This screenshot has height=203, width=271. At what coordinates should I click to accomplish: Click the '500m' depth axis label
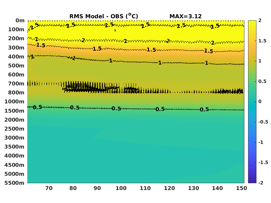tap(16, 66)
